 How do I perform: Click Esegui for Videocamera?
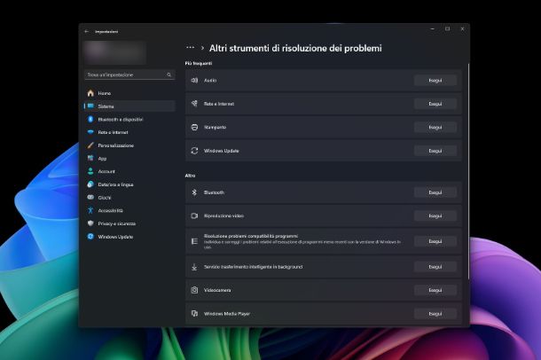[435, 290]
